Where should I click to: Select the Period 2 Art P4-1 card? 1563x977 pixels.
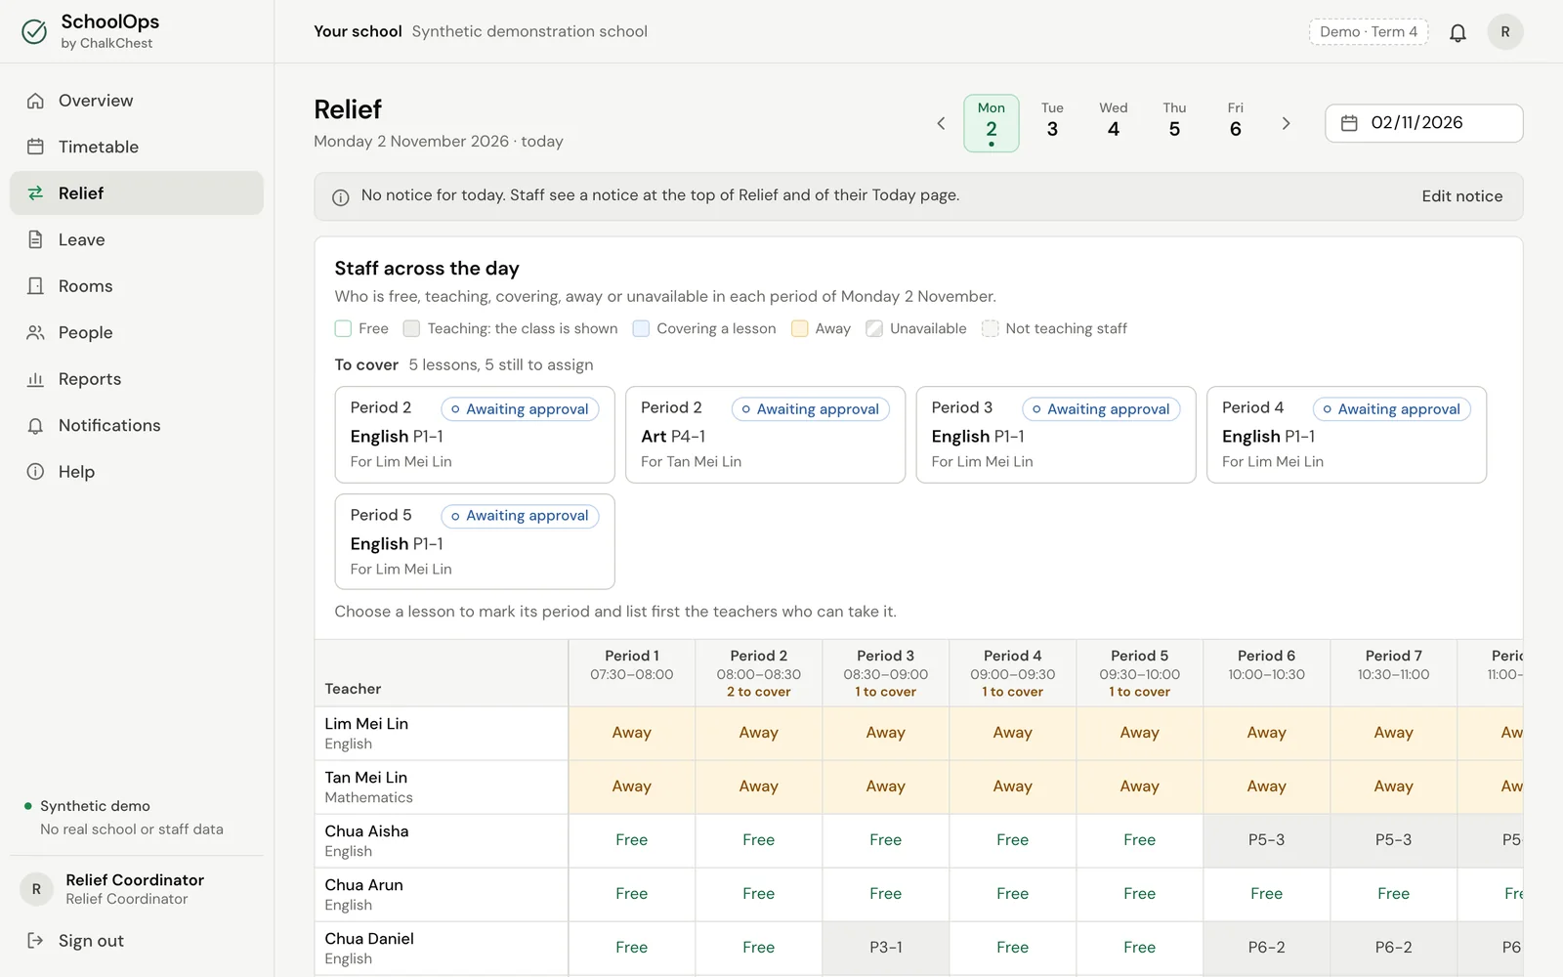(765, 435)
